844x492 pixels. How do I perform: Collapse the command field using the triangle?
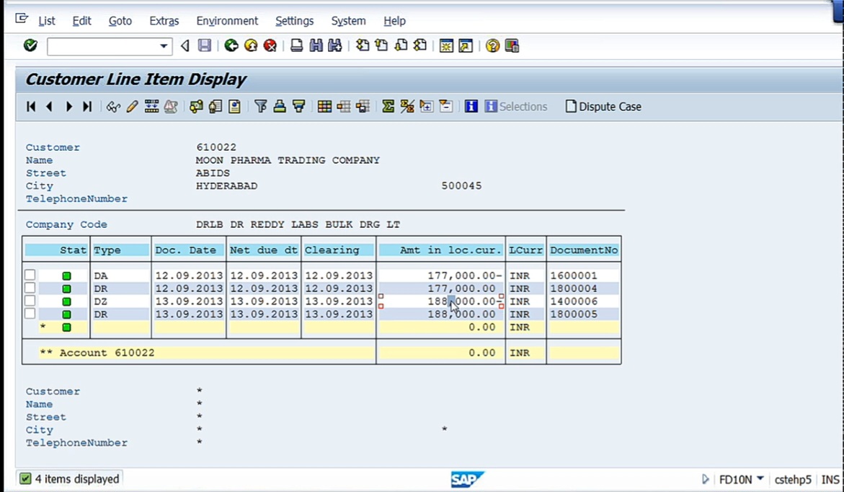(185, 45)
